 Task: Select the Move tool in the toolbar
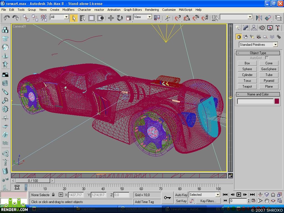coord(111,18)
